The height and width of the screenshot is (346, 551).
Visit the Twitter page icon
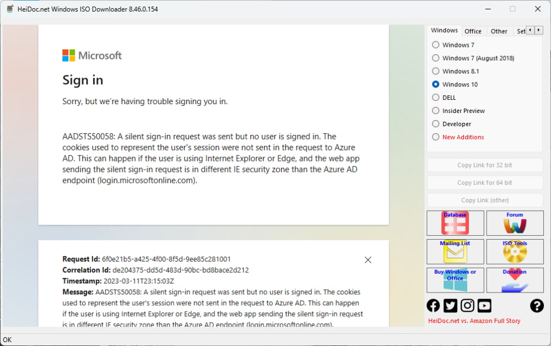450,306
